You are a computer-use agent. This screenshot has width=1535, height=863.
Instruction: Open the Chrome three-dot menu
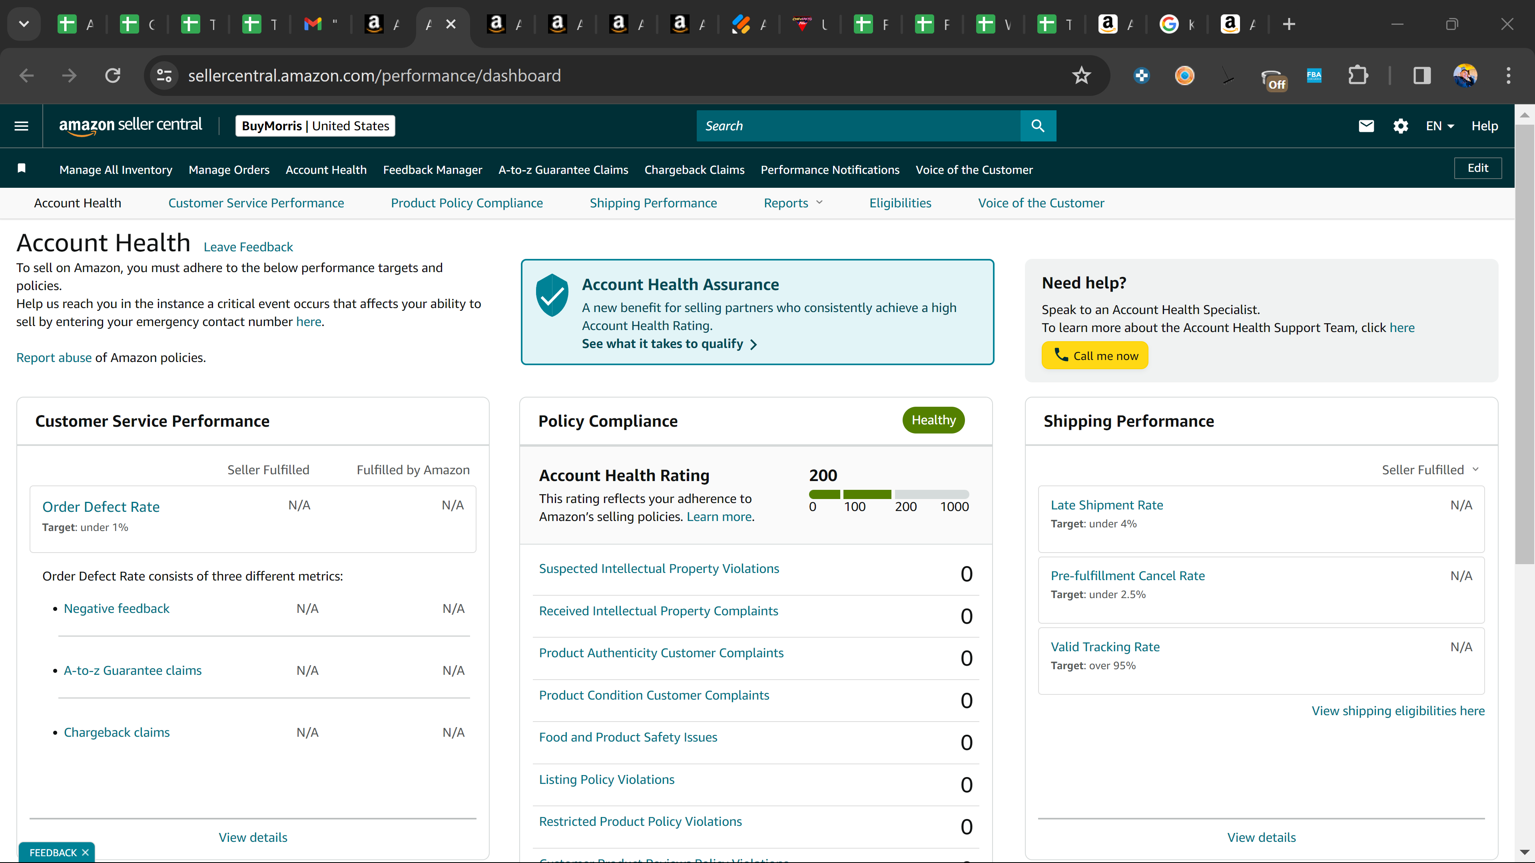tap(1509, 76)
